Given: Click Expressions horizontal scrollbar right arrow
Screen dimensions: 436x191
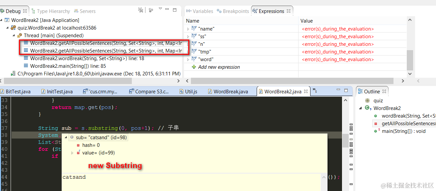Looking at the screenshot, I should [403, 81].
